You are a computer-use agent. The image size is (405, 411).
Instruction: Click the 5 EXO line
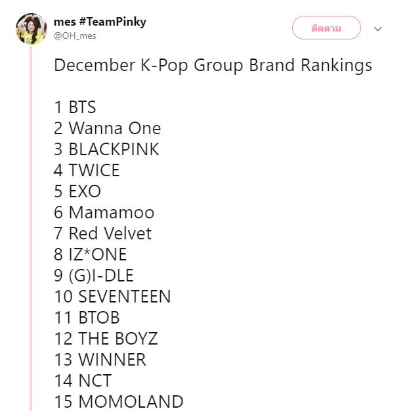[77, 191]
